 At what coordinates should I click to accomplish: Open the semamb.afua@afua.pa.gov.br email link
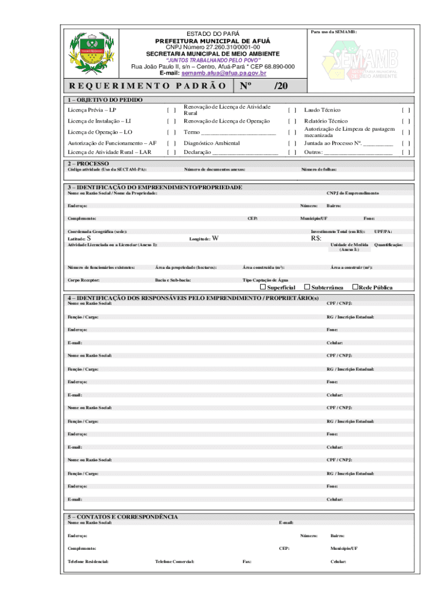tap(224, 73)
